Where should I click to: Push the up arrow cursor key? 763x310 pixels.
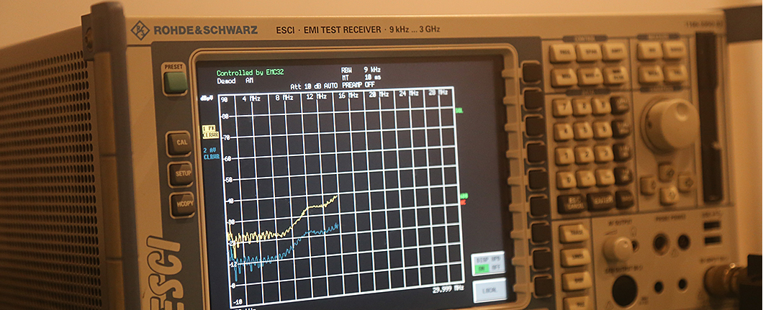667,171
